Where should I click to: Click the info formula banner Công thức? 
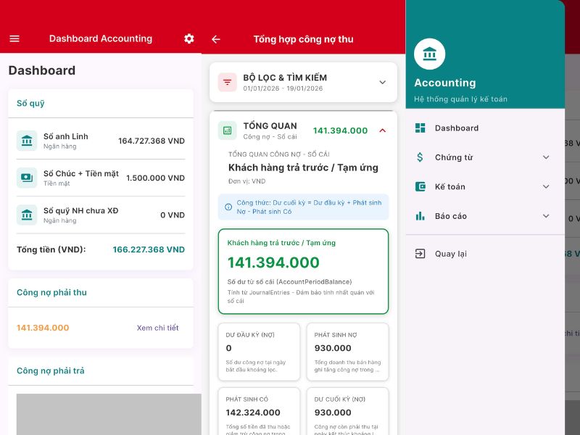(303, 207)
